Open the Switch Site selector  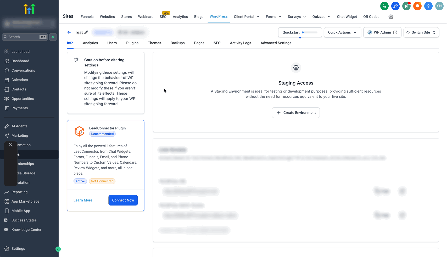[x=421, y=32]
